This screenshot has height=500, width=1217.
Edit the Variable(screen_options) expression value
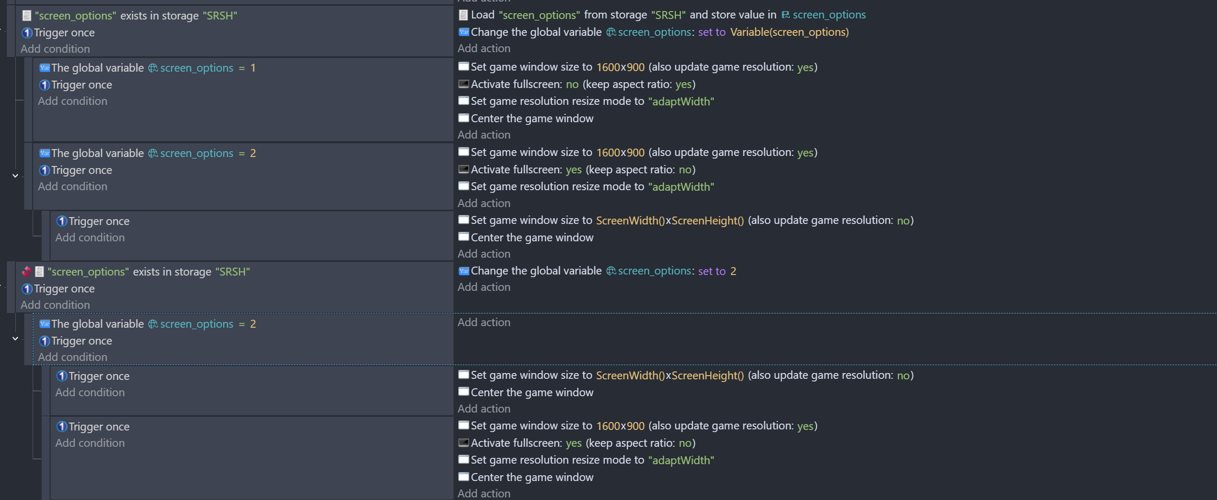[789, 32]
